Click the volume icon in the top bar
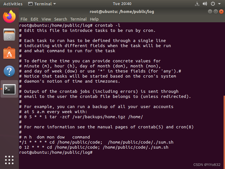The width and height of the screenshot is (225, 169). point(205,4)
